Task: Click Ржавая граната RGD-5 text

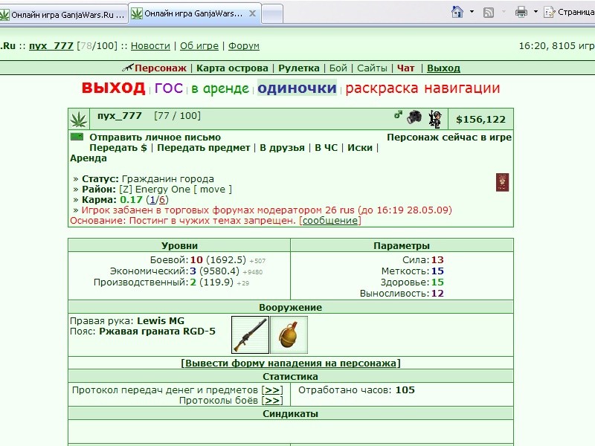Action: (x=157, y=332)
